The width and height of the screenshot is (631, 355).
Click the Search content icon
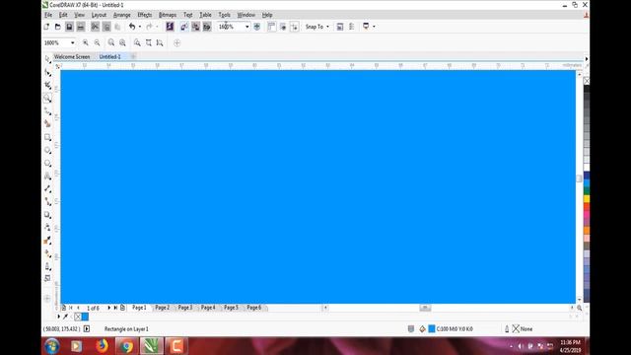[170, 27]
